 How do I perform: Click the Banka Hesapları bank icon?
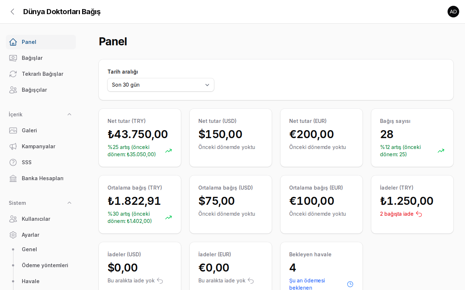point(13,178)
